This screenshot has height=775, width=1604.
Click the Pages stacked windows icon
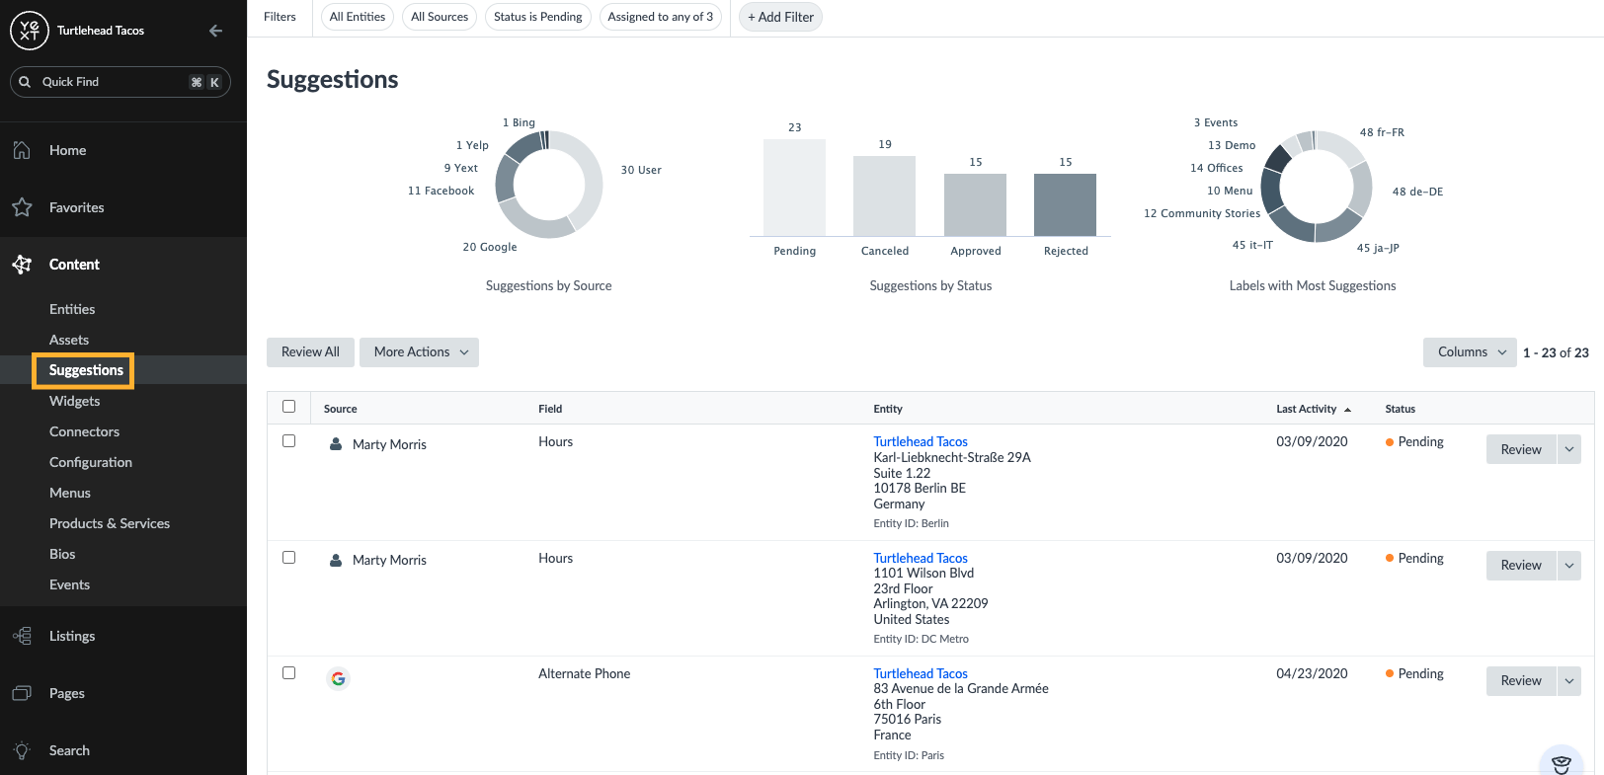tap(22, 693)
